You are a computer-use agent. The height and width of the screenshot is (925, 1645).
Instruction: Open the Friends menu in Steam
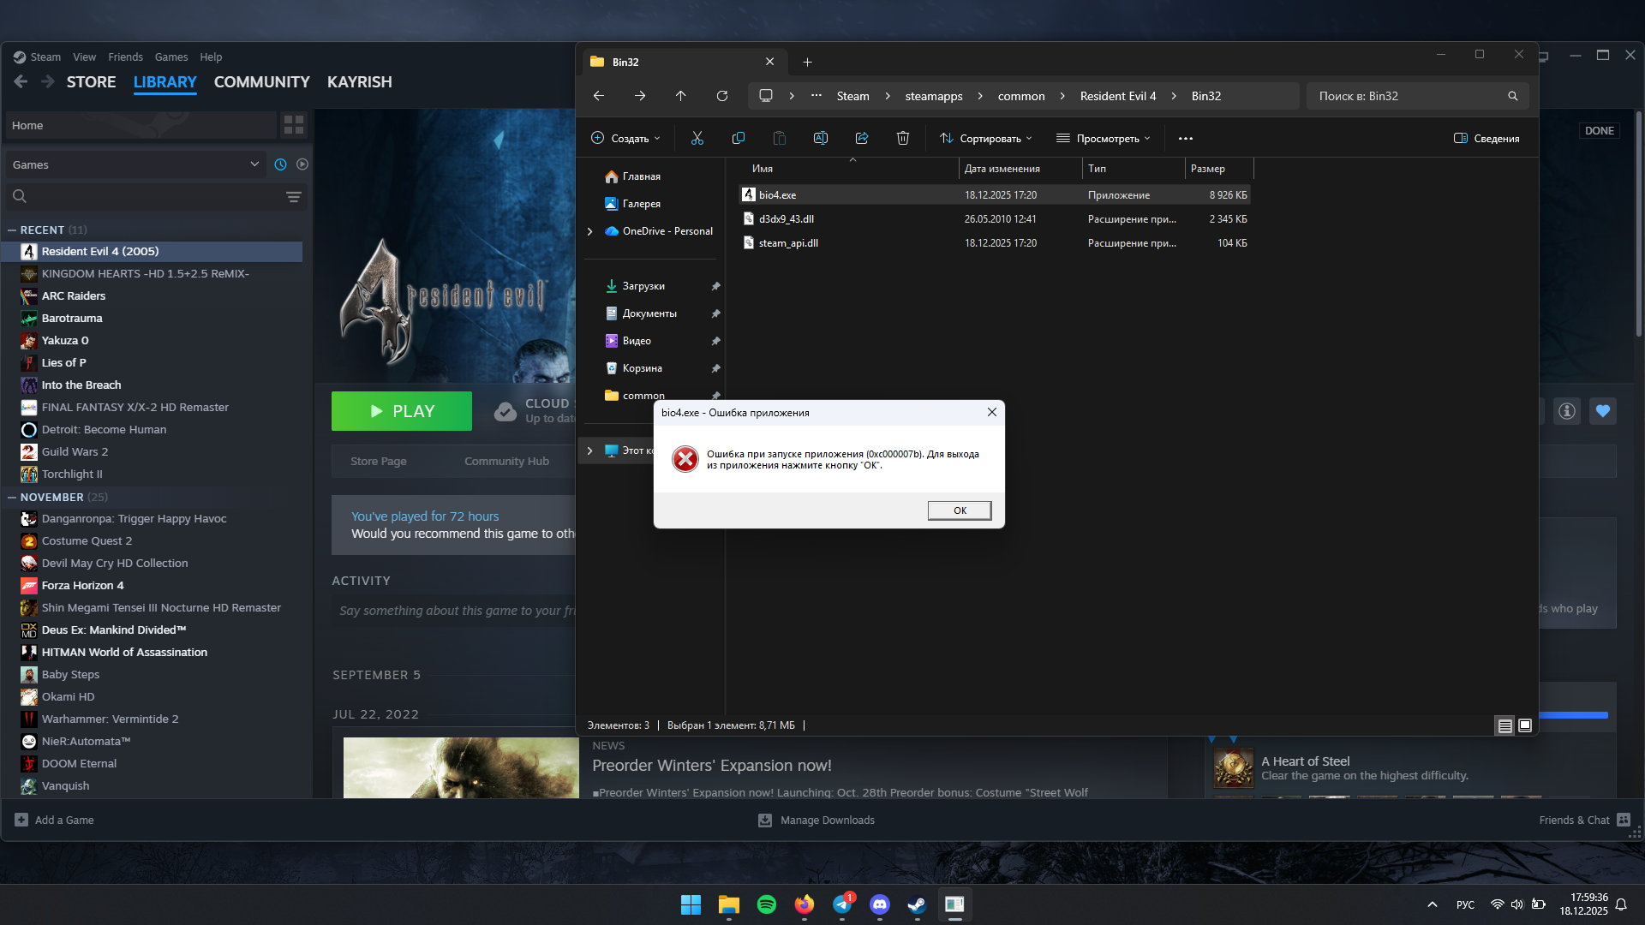[x=125, y=57]
